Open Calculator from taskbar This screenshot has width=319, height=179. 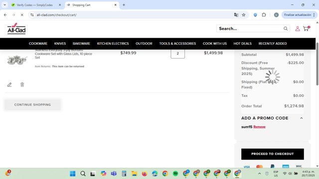[124, 174]
